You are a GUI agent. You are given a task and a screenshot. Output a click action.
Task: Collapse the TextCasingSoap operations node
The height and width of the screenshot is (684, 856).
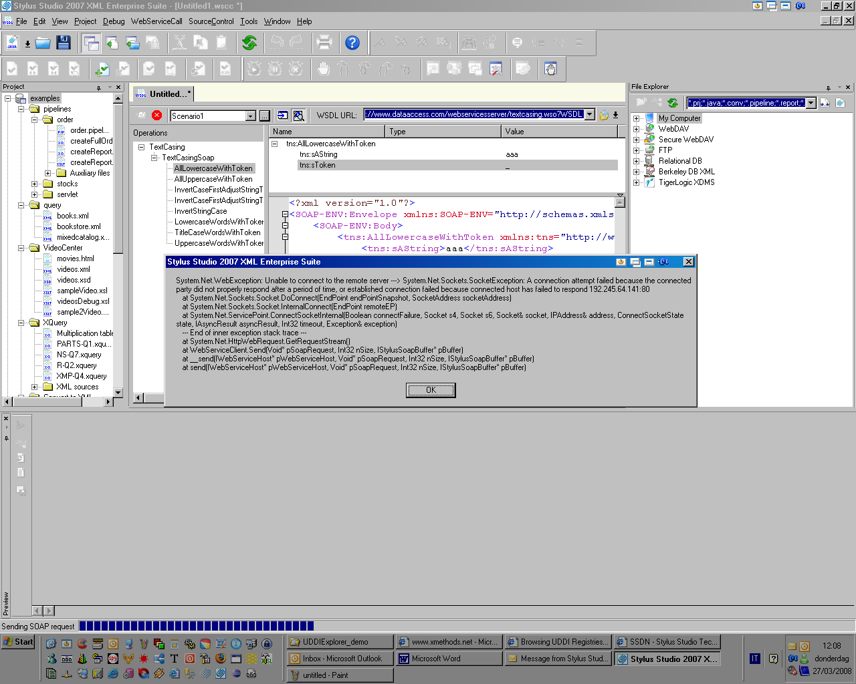(154, 158)
